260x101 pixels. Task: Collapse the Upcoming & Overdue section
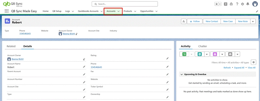click(x=181, y=74)
